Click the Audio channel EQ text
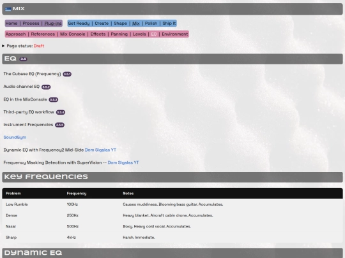This screenshot has width=345, height=258. point(22,87)
